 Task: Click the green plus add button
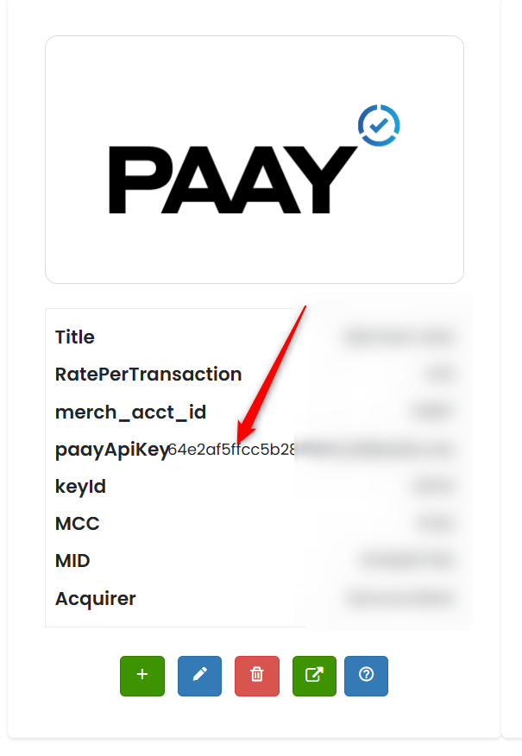[x=142, y=676]
